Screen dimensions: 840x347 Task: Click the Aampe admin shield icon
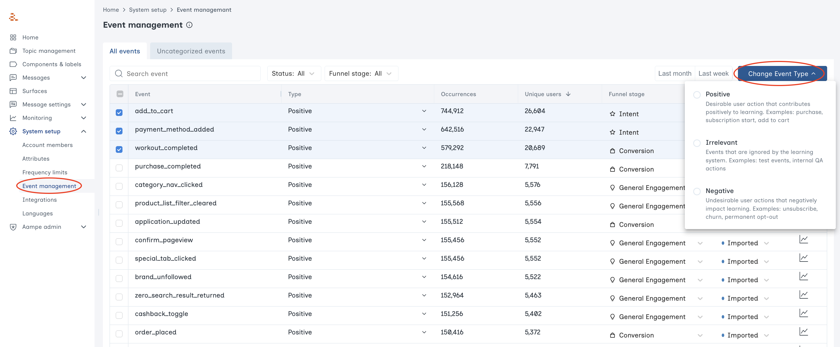pos(13,227)
